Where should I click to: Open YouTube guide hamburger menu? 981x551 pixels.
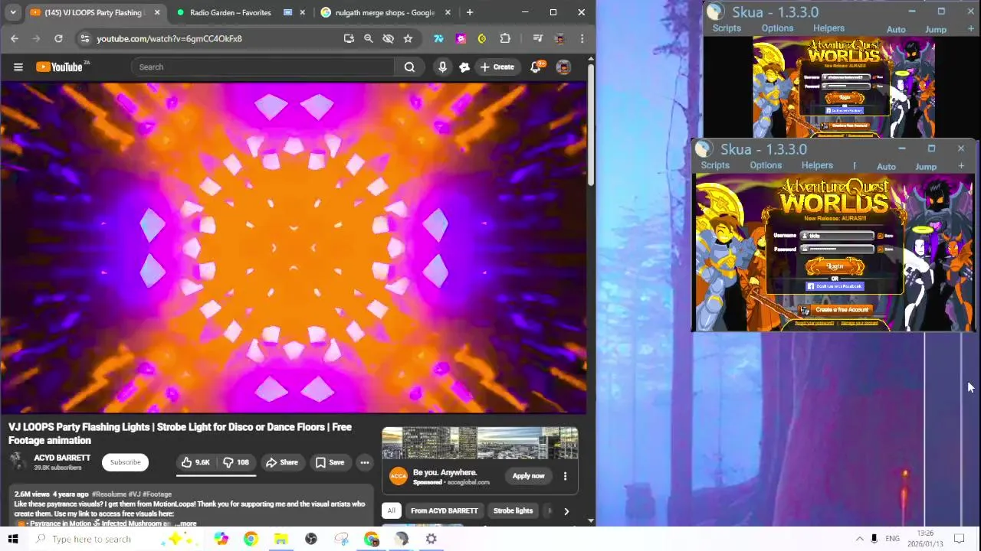(18, 67)
